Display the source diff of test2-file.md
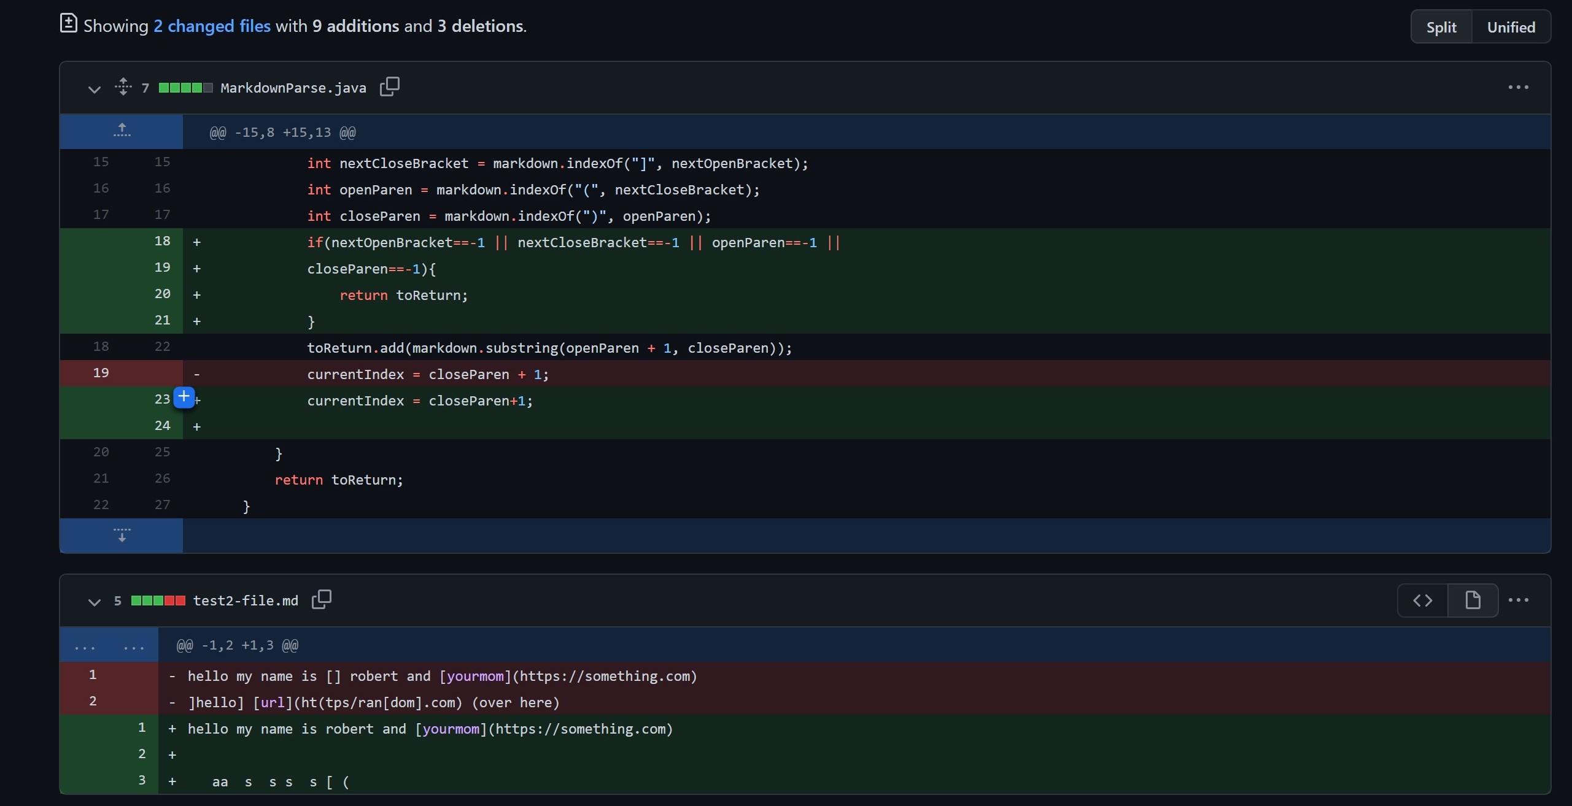Image resolution: width=1572 pixels, height=806 pixels. 1423,601
